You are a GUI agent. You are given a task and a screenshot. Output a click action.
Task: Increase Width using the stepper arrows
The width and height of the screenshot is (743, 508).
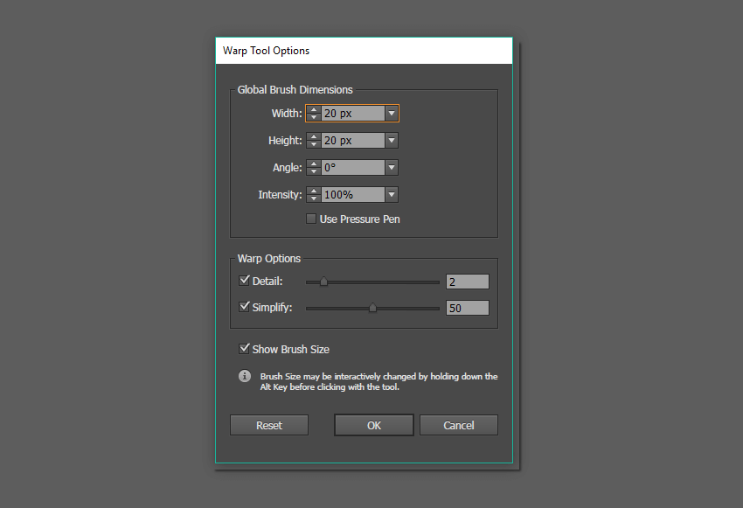pyautogui.click(x=314, y=109)
